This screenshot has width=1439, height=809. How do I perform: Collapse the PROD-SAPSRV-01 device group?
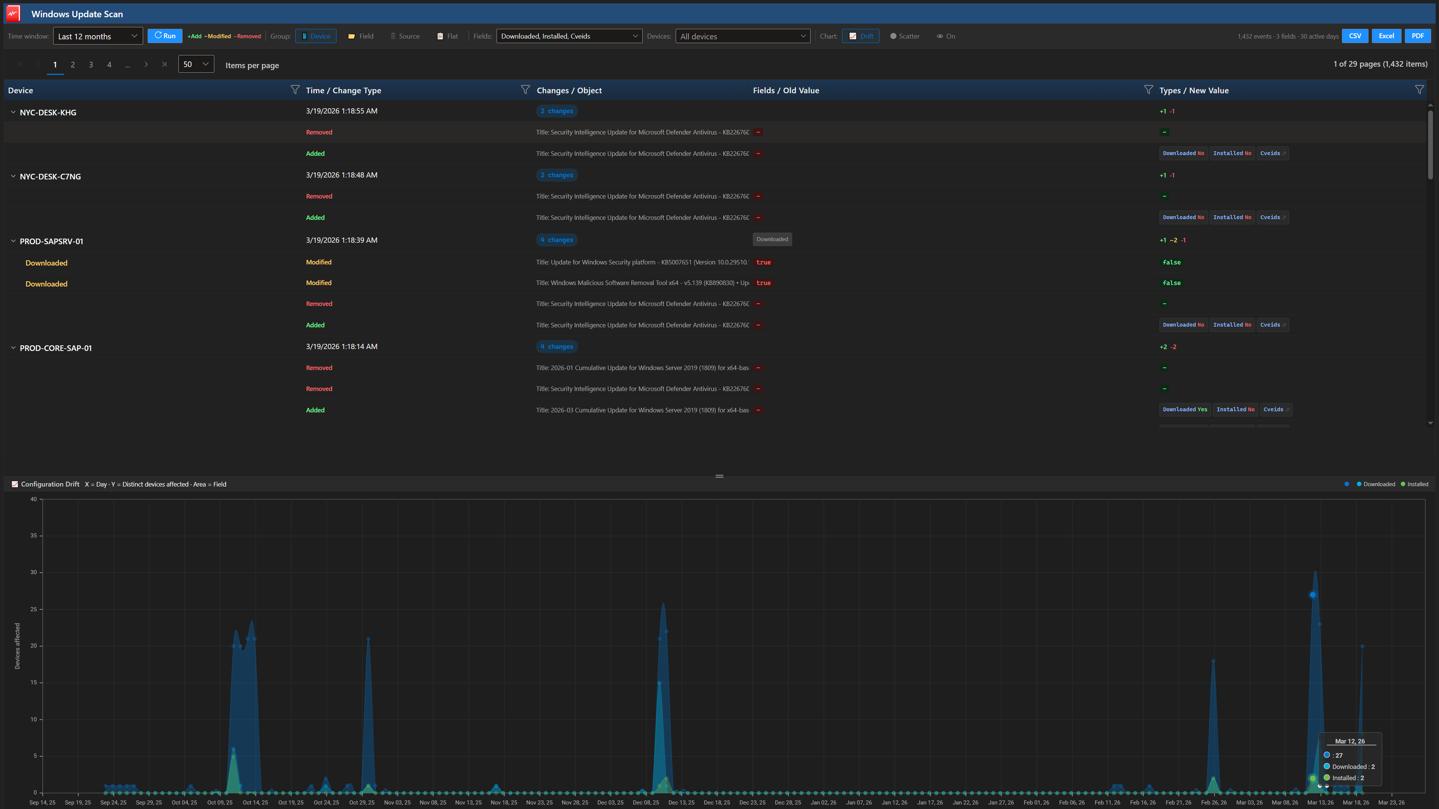click(x=13, y=241)
